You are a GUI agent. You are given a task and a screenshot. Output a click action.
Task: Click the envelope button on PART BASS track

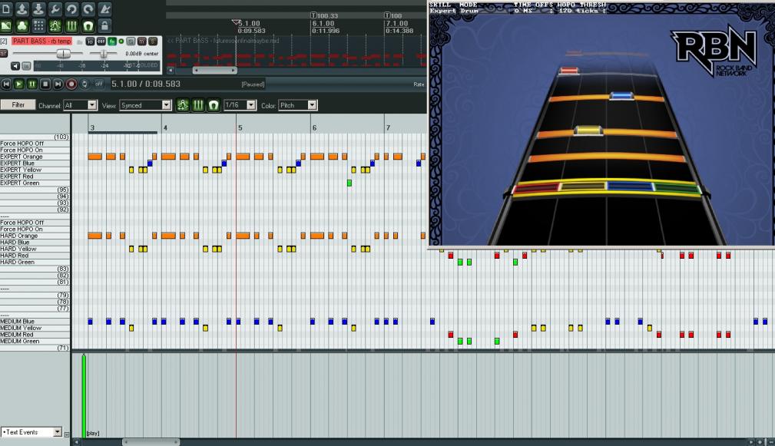(x=101, y=41)
